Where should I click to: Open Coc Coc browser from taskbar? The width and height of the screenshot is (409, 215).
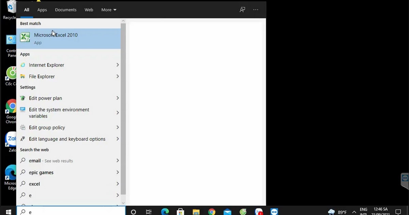click(243, 212)
